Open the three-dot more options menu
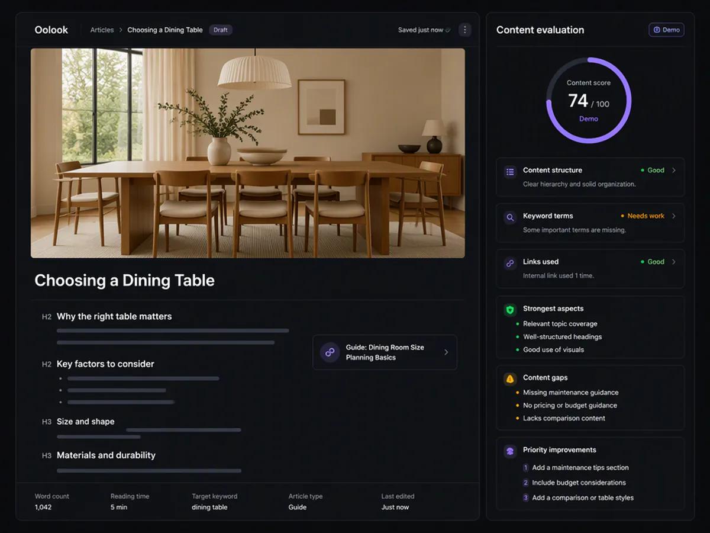Viewport: 710px width, 533px height. 465,30
